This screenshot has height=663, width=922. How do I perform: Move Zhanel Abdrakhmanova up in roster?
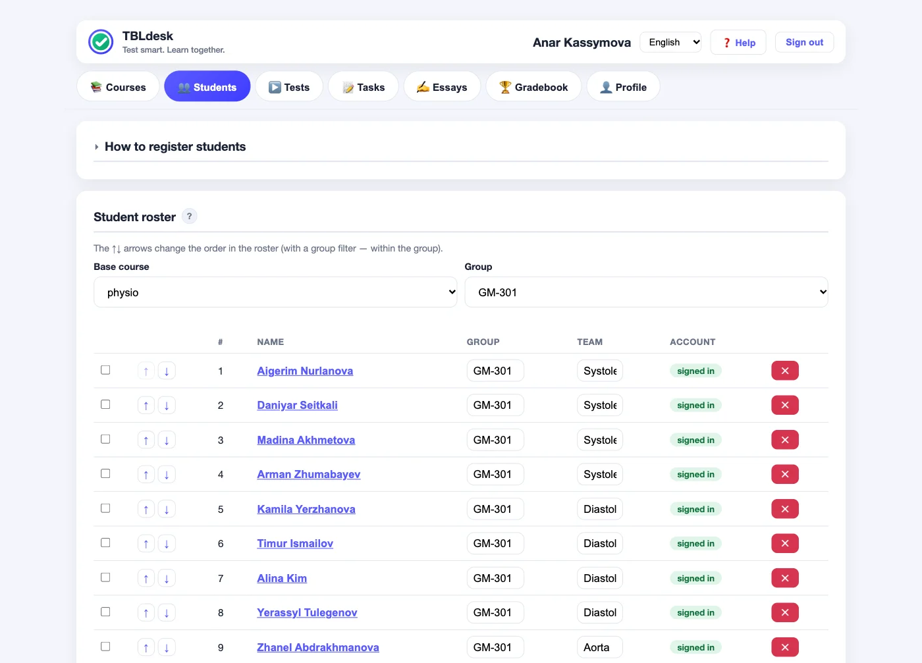click(146, 648)
